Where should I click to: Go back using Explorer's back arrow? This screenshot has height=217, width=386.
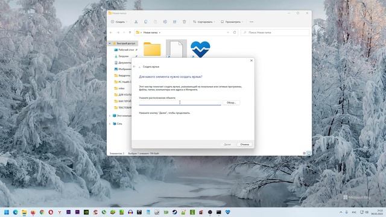click(x=111, y=33)
